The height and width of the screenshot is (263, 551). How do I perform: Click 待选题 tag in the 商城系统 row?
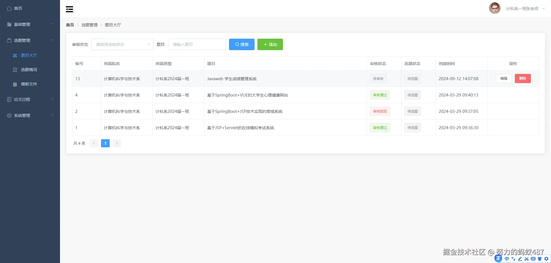pos(413,111)
